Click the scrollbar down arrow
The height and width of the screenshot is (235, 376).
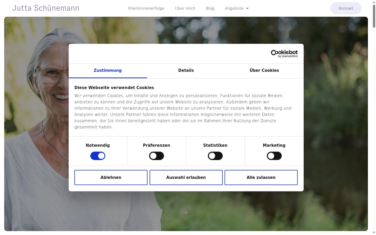374,233
